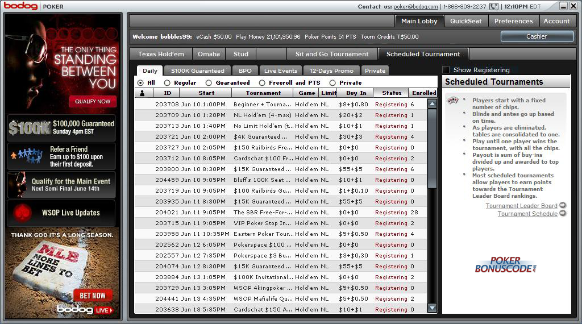Click the PokerBonusCode logo
The image size is (582, 324).
(505, 265)
